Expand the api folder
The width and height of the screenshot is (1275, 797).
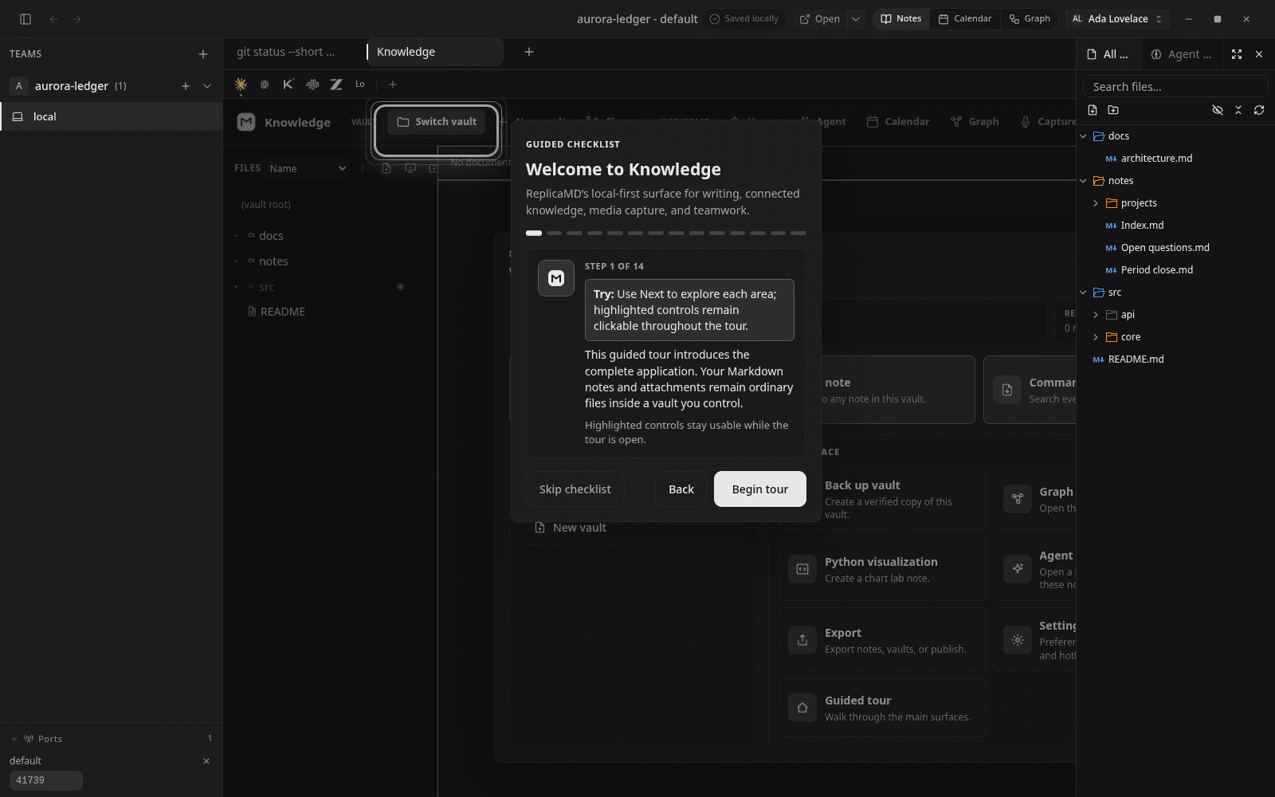1096,315
